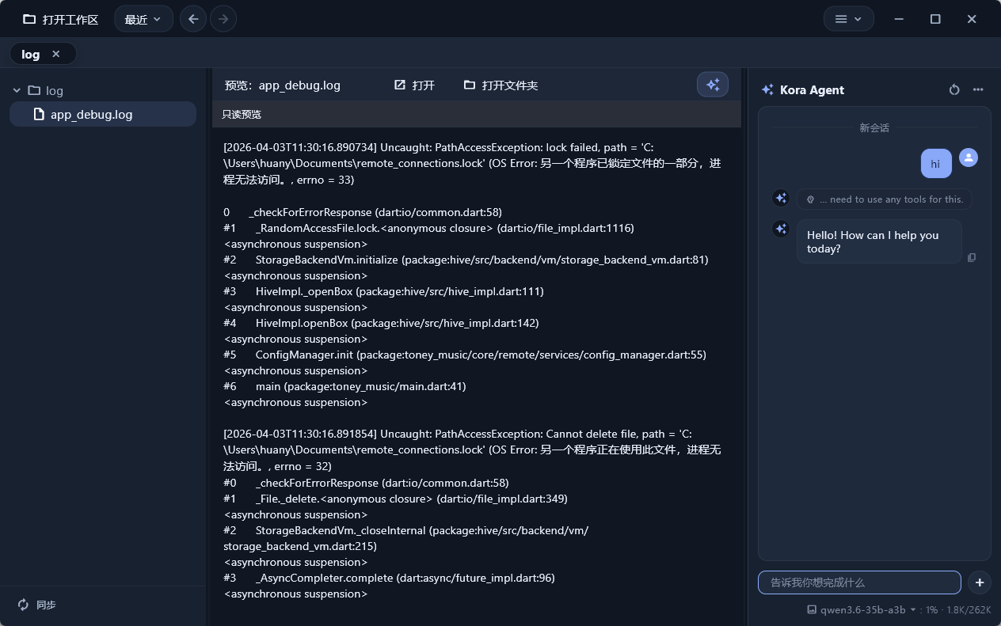
Task: Collapse the log folder chevron in file tree
Action: (x=17, y=90)
